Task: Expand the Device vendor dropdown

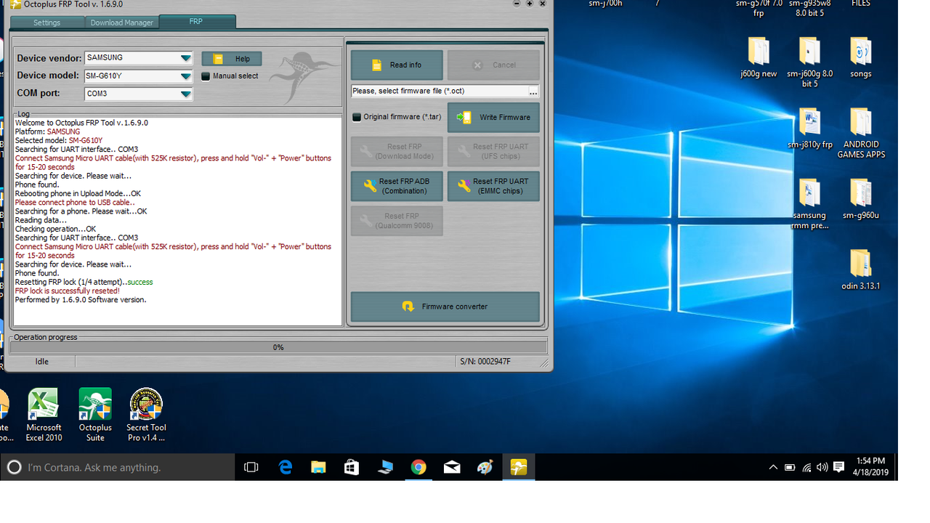Action: pos(186,58)
